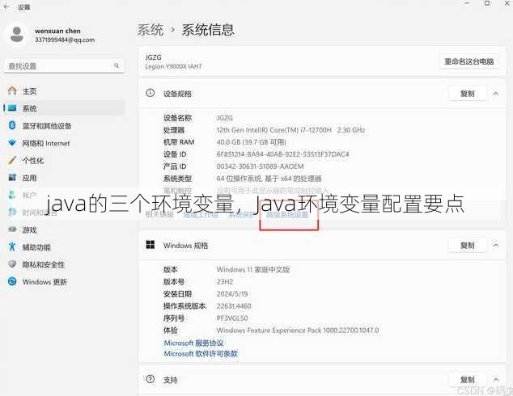This screenshot has width=513, height=396.
Task: Click the 设备 ID value 6F851214-BA94
Action: point(282,154)
